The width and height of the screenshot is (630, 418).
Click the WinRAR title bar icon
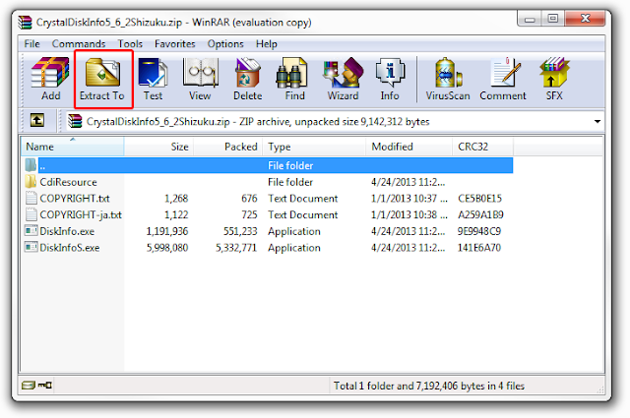tap(25, 22)
